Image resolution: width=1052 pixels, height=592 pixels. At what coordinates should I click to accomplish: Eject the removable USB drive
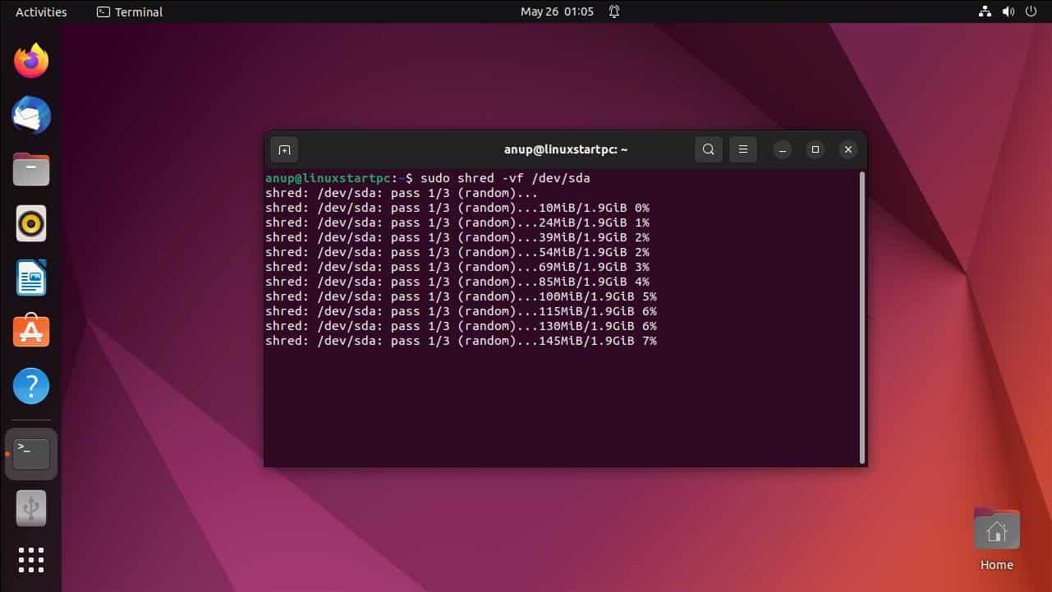pyautogui.click(x=31, y=507)
